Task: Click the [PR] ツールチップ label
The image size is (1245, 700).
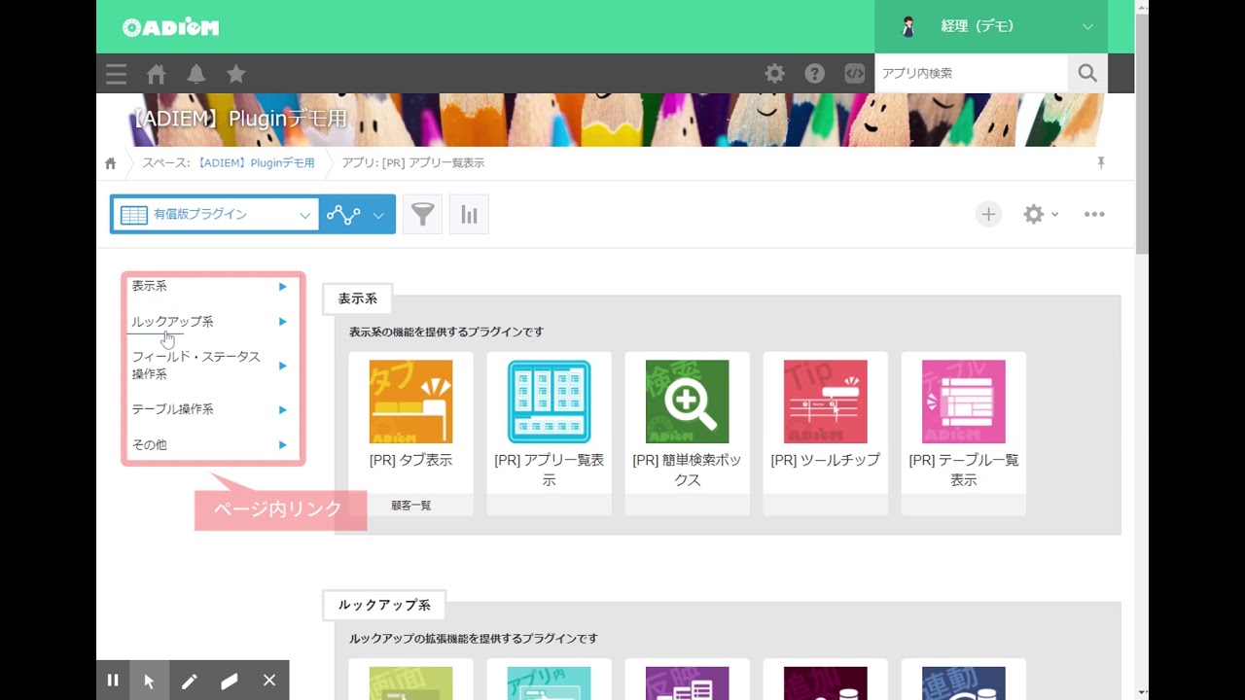Action: tap(825, 460)
